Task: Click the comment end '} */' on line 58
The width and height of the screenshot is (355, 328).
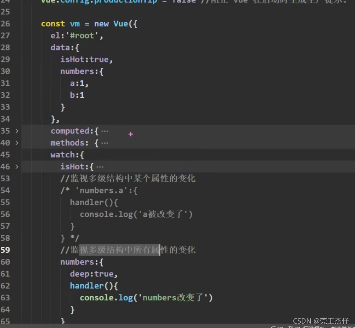Action: 70,238
